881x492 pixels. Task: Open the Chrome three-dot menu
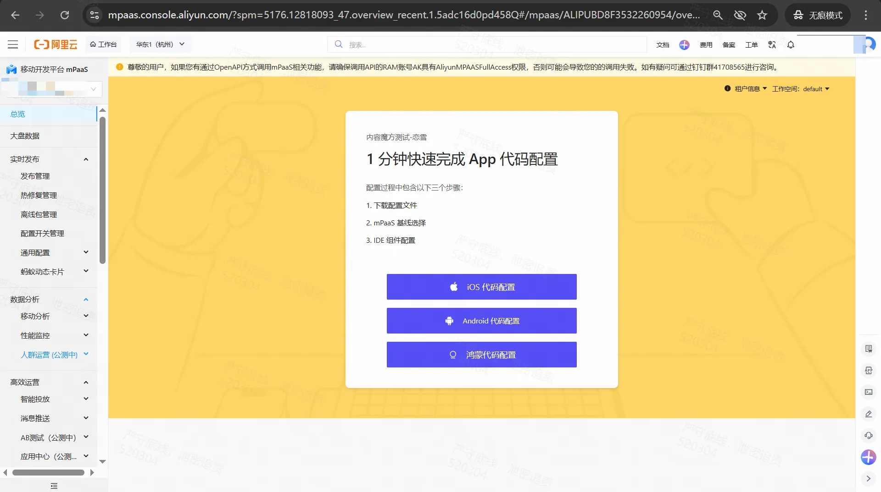click(866, 15)
